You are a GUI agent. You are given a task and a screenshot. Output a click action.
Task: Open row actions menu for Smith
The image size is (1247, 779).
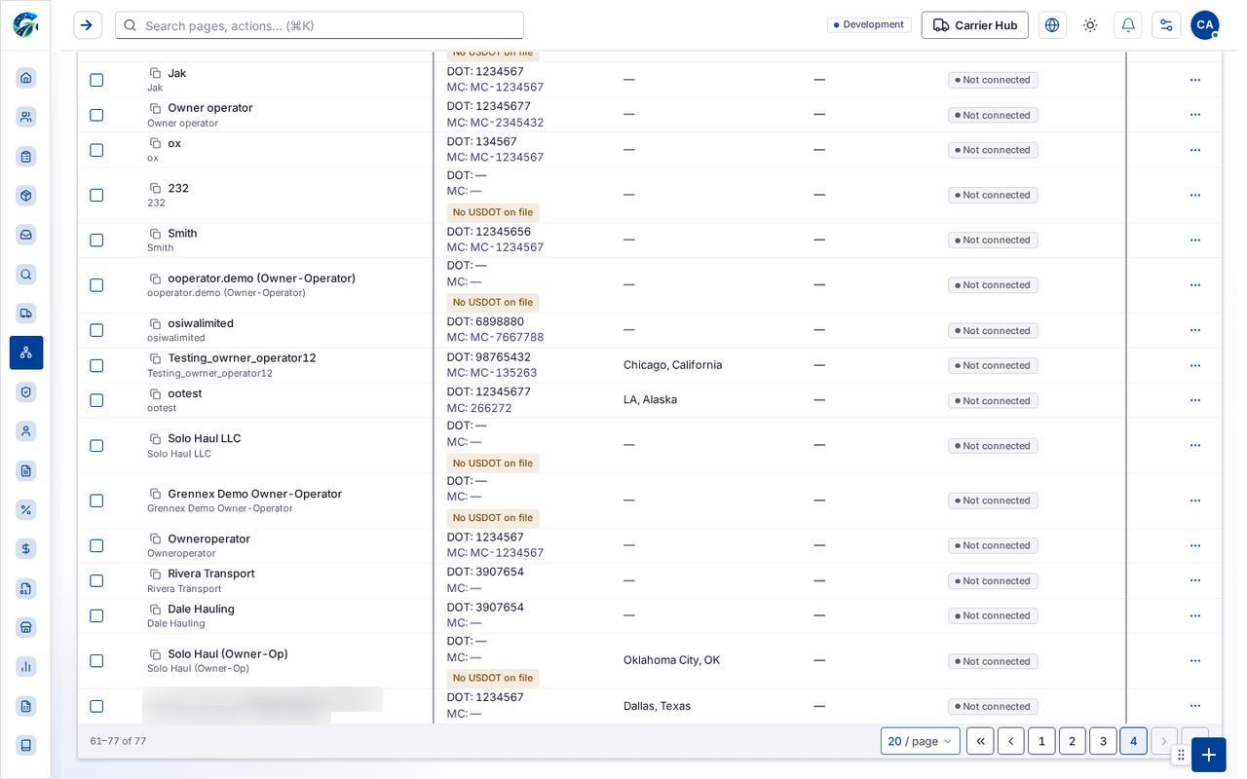tap(1195, 240)
